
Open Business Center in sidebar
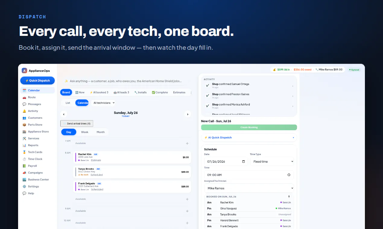[x=37, y=180]
